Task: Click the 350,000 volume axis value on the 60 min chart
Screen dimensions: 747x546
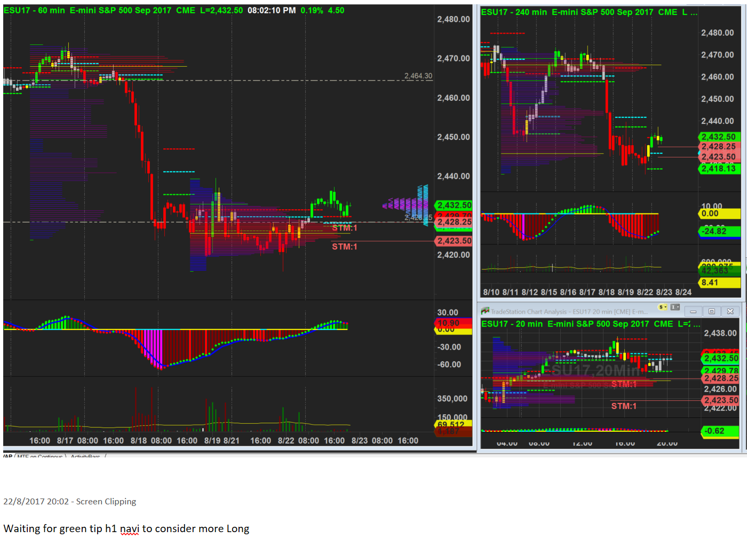Action: [452, 399]
